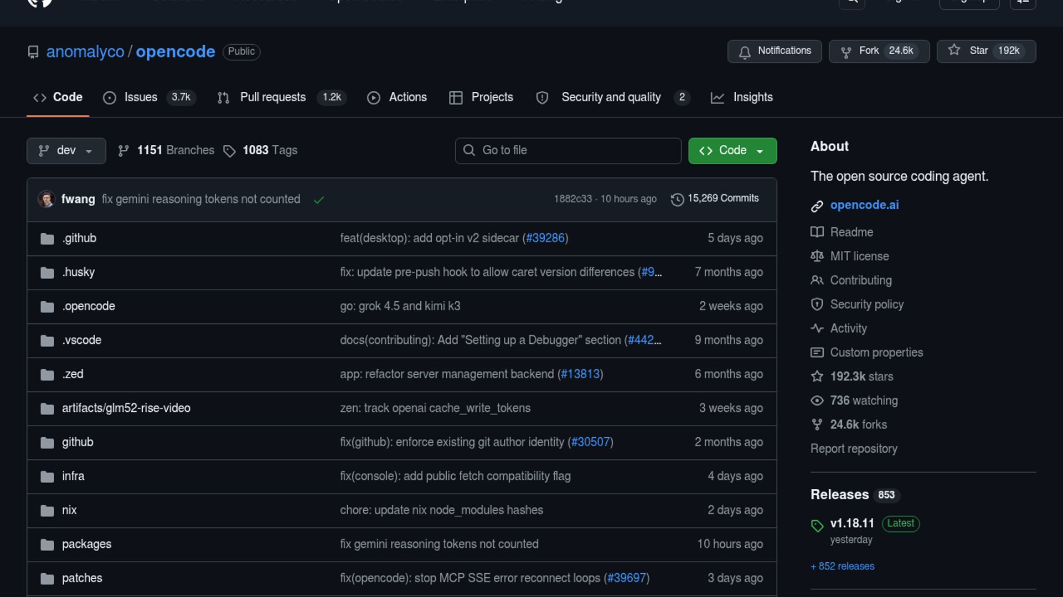This screenshot has height=597, width=1063.
Task: Open pull request #39697 link
Action: click(626, 578)
